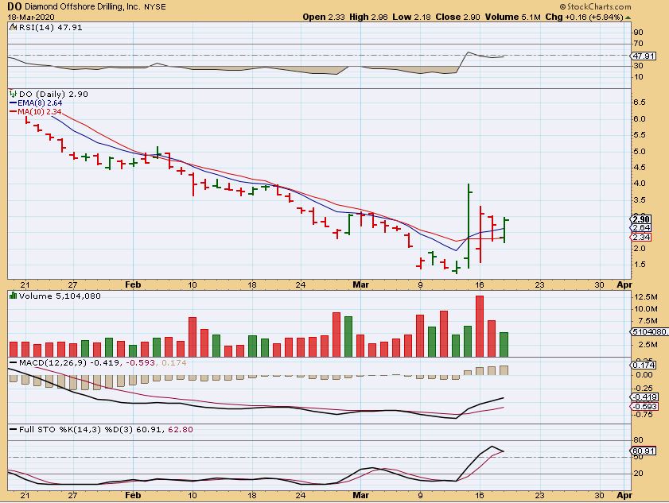Click the 'MA(10) 2.34' legend text
The width and height of the screenshot is (669, 503).
[39, 112]
